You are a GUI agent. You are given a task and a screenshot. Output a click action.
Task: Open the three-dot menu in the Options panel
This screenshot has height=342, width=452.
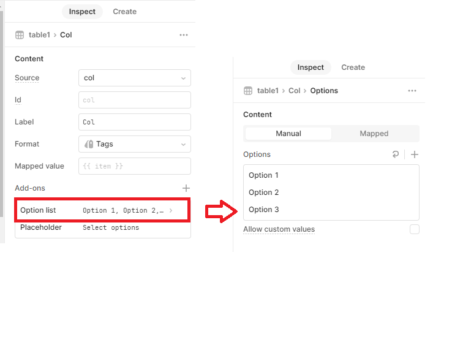[x=412, y=91]
